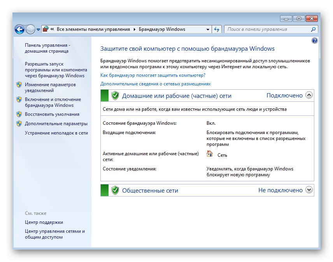Screen dimensions: 333x262
Task: Click green shield icon of 'Общественные сети'
Action: pos(115,190)
